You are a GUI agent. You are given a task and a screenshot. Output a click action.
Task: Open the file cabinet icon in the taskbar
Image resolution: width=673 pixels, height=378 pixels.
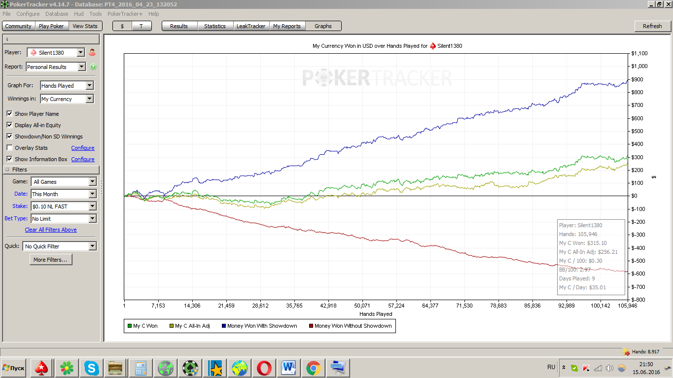tap(116, 368)
